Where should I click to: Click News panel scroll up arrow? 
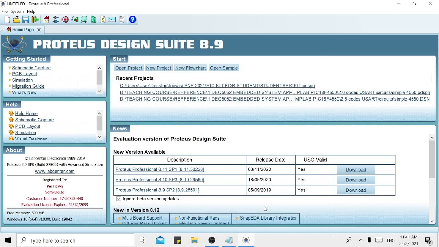pyautogui.click(x=432, y=138)
